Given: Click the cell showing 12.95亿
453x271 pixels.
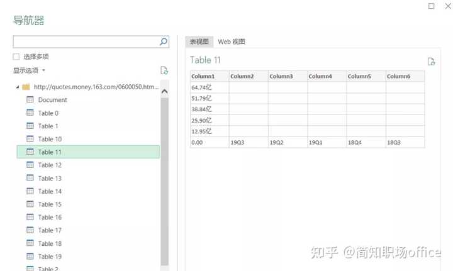Looking at the screenshot, I should tap(210, 131).
